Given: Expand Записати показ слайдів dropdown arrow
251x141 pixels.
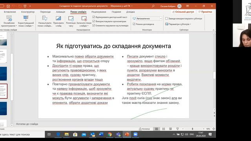Looking at the screenshot, I should pyautogui.click(x=88, y=26).
